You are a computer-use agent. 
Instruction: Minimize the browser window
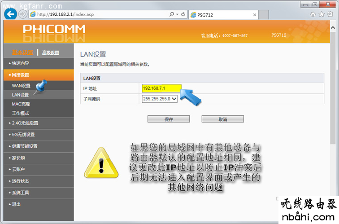coord(305,4)
